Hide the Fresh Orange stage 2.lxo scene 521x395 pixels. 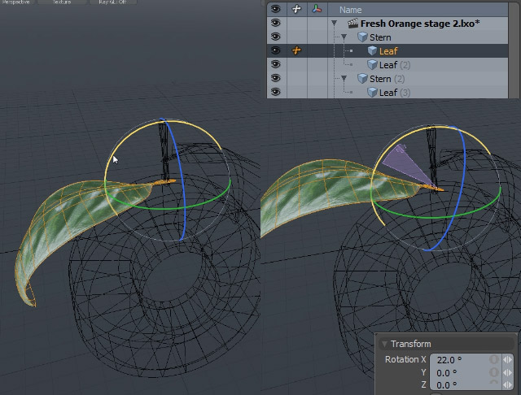point(275,23)
